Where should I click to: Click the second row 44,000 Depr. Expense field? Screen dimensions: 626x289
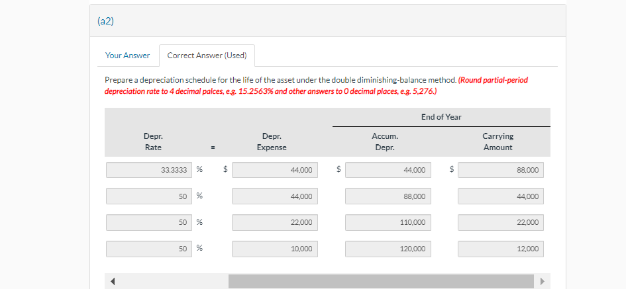tap(275, 196)
